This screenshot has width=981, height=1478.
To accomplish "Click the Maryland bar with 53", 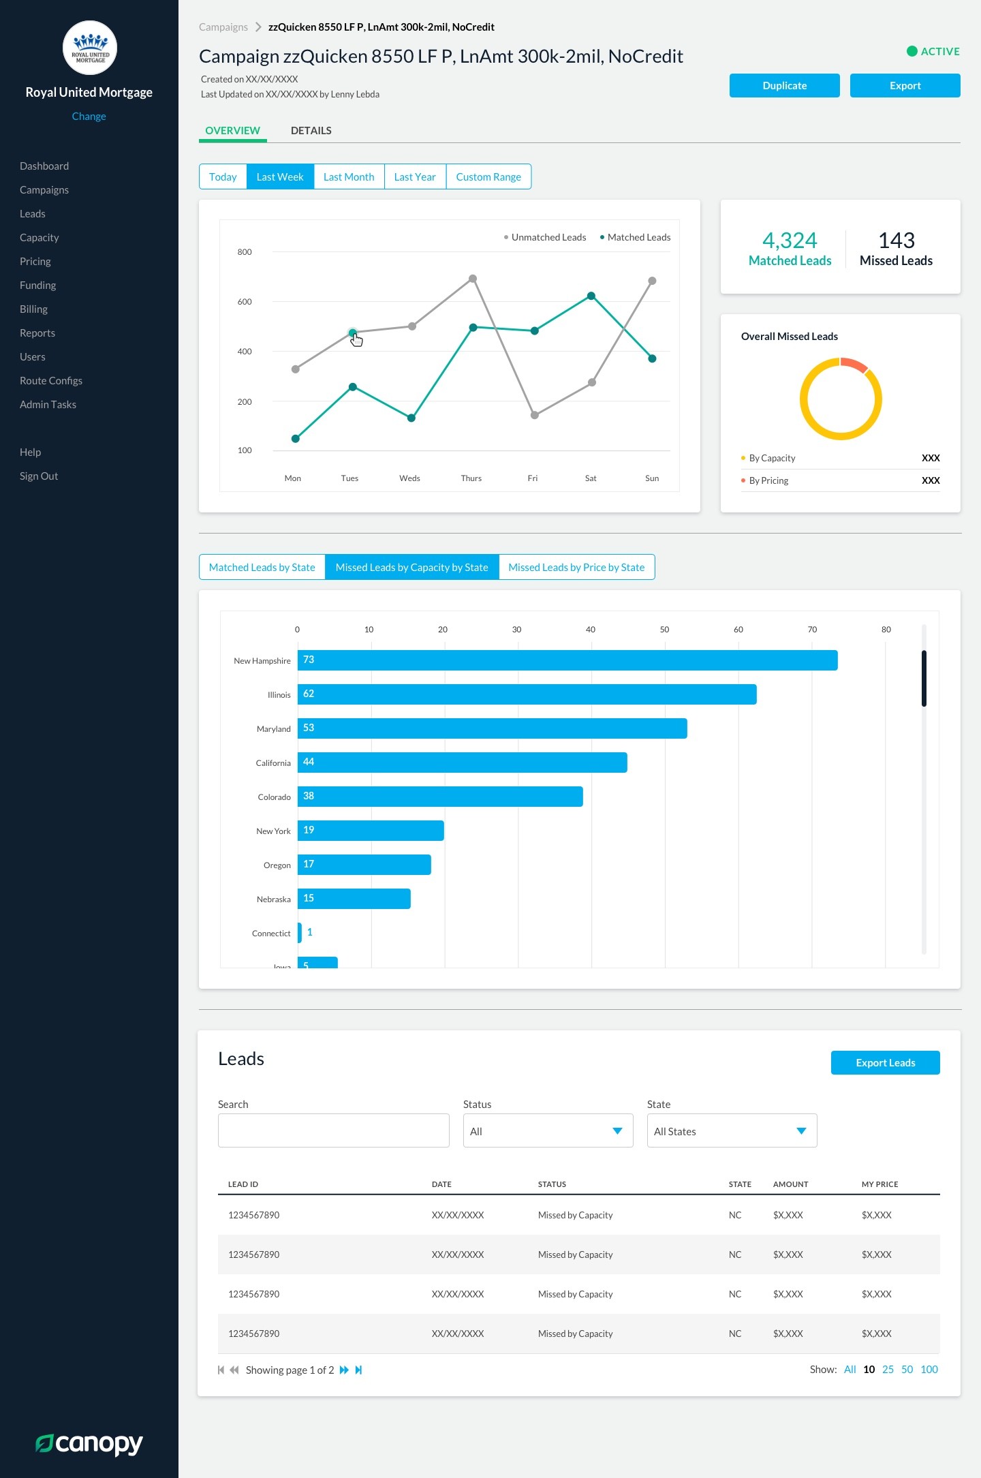I will click(x=493, y=728).
